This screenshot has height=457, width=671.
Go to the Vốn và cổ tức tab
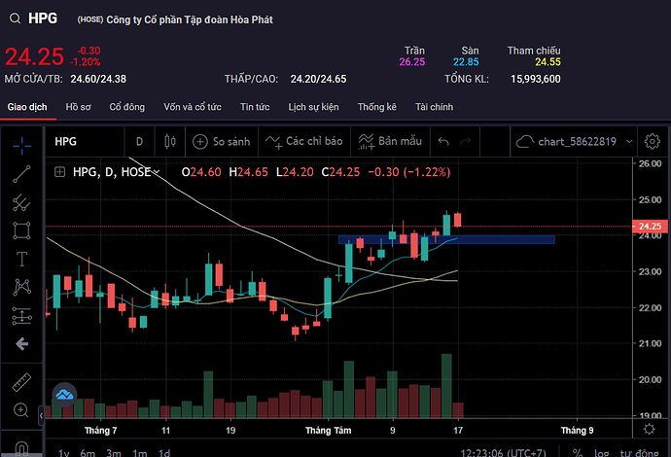[193, 107]
